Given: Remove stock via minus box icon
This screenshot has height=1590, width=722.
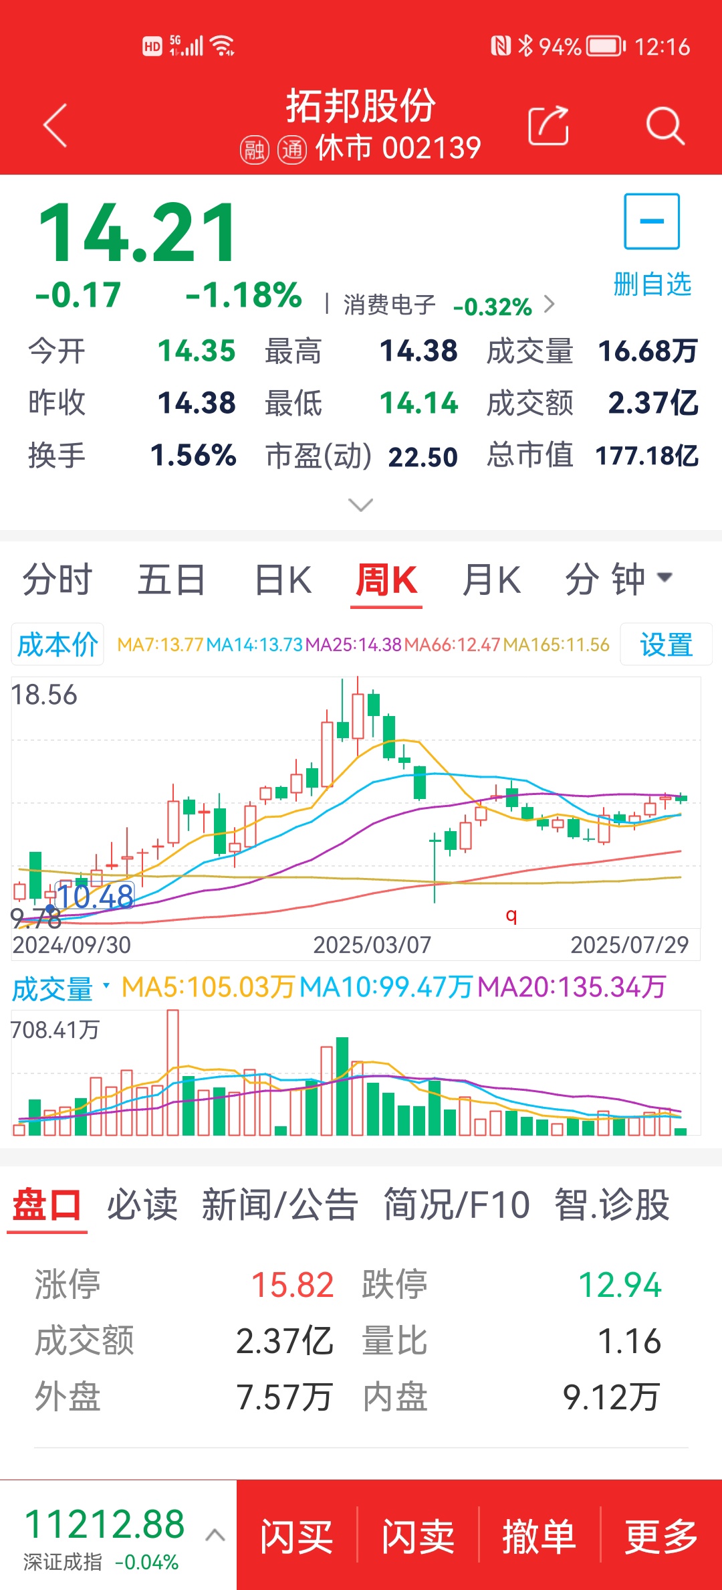Looking at the screenshot, I should (x=652, y=222).
